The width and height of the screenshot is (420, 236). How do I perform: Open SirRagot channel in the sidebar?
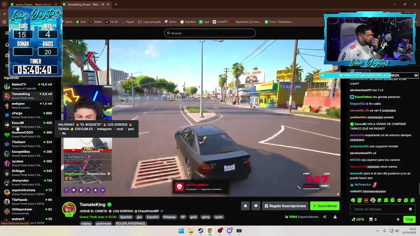[28, 173]
